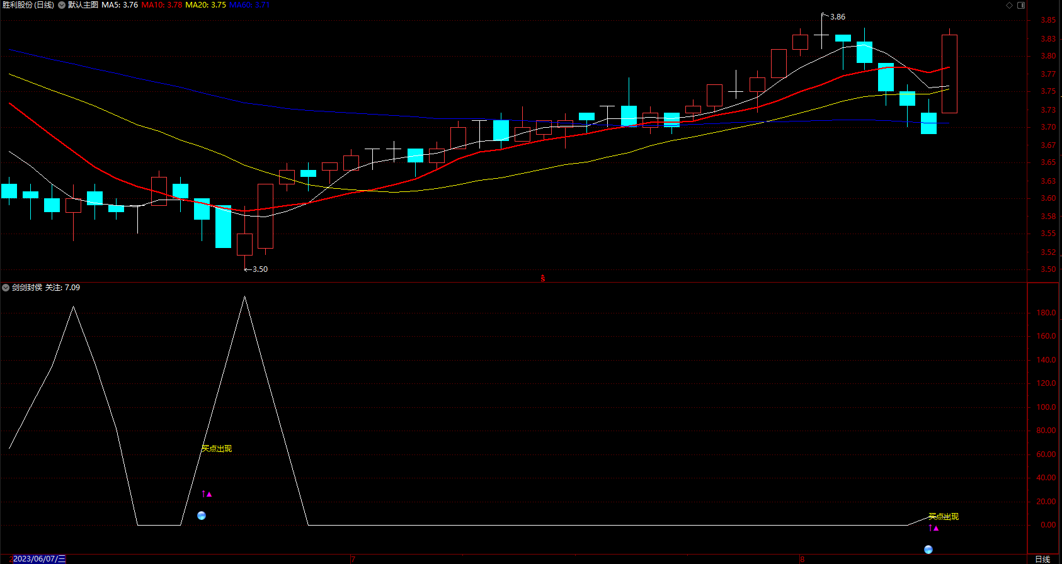Viewport: 1062px width, 564px height.
Task: Click the 3.85 price on the right axis
Action: 1048,20
